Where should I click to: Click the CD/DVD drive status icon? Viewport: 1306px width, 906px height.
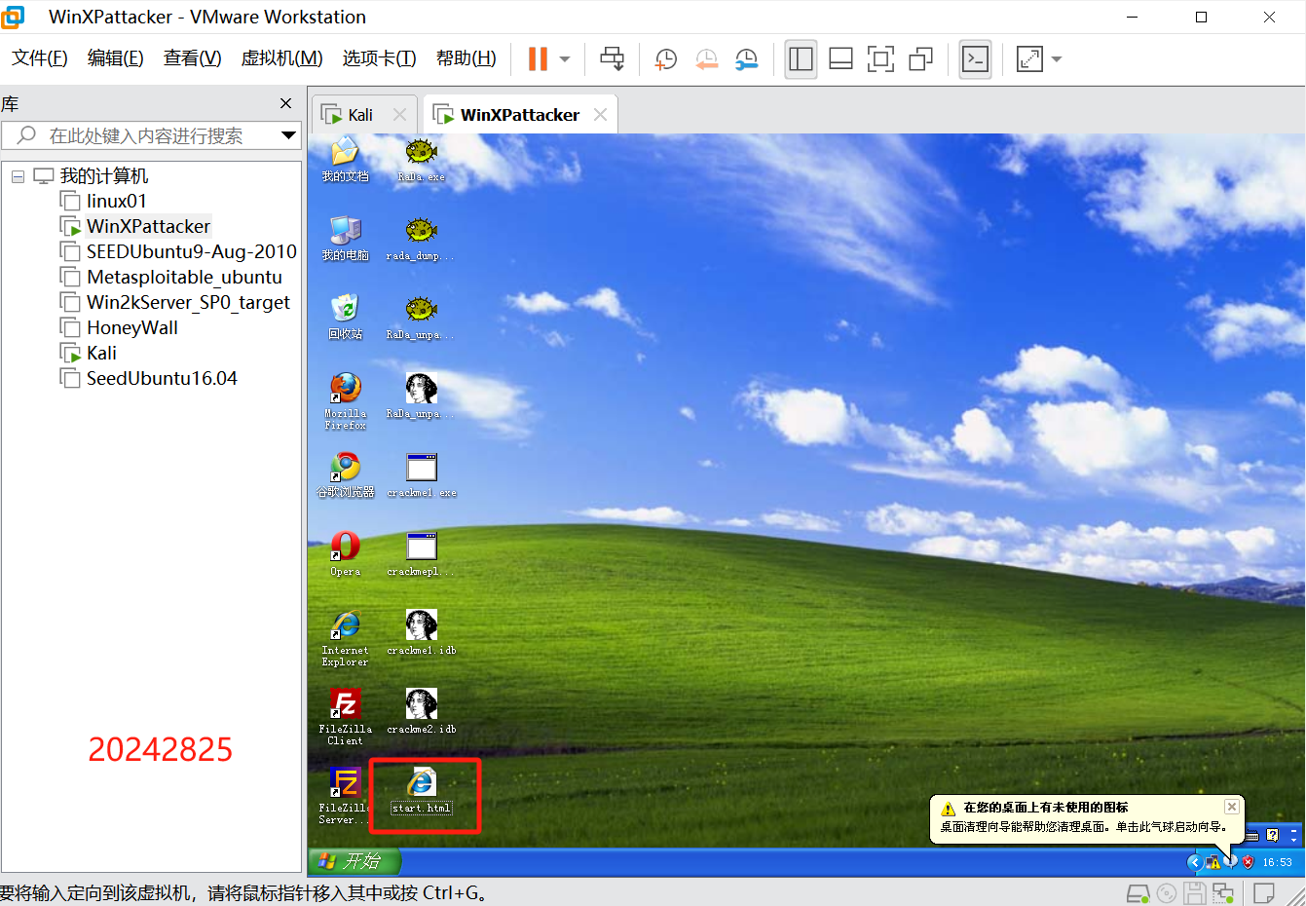click(x=1167, y=893)
